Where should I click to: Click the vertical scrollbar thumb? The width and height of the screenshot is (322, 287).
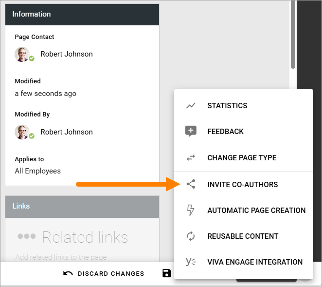click(293, 35)
